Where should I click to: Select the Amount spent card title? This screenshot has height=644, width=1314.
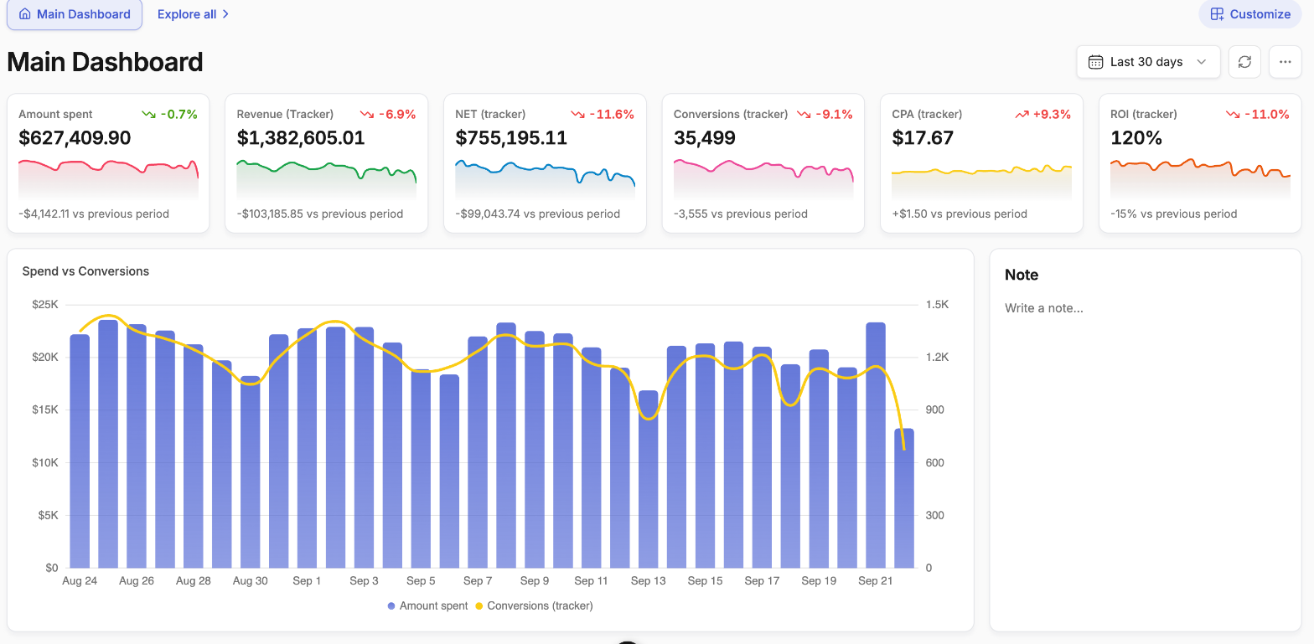pos(55,114)
